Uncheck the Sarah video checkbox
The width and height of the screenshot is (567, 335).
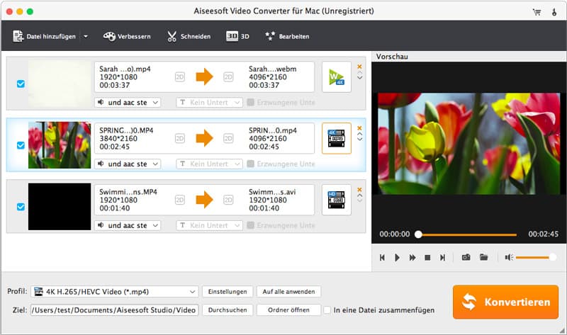coord(21,84)
